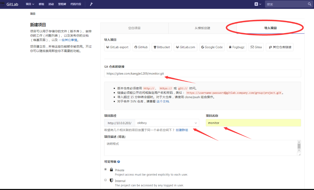Click the 项目 breadcrumb
This screenshot has width=314, height=190.
point(33,14)
